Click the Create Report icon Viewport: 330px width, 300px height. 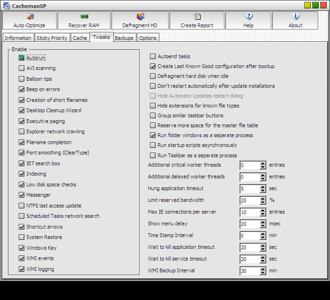pyautogui.click(x=197, y=20)
